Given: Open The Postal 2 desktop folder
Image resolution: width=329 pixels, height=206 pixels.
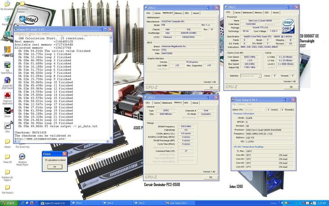Looking at the screenshot, I should tap(7, 187).
